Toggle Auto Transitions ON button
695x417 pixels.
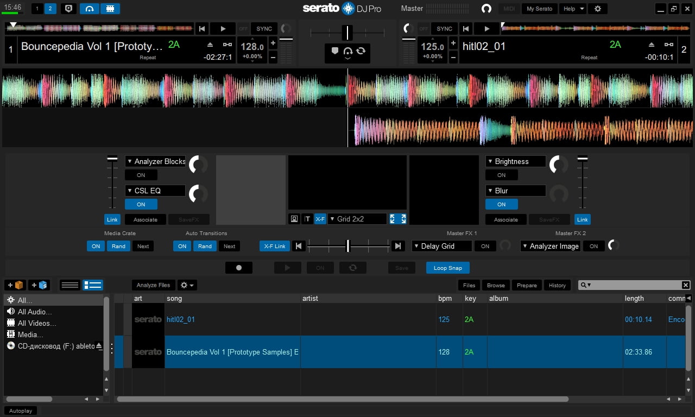click(182, 246)
